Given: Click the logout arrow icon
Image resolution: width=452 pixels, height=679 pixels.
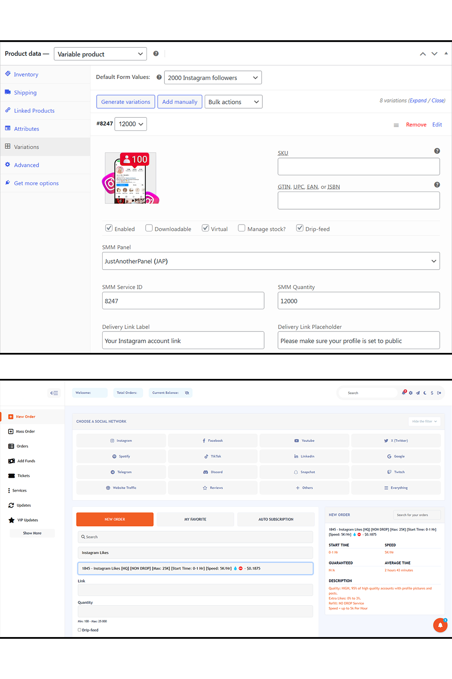Looking at the screenshot, I should coord(439,393).
